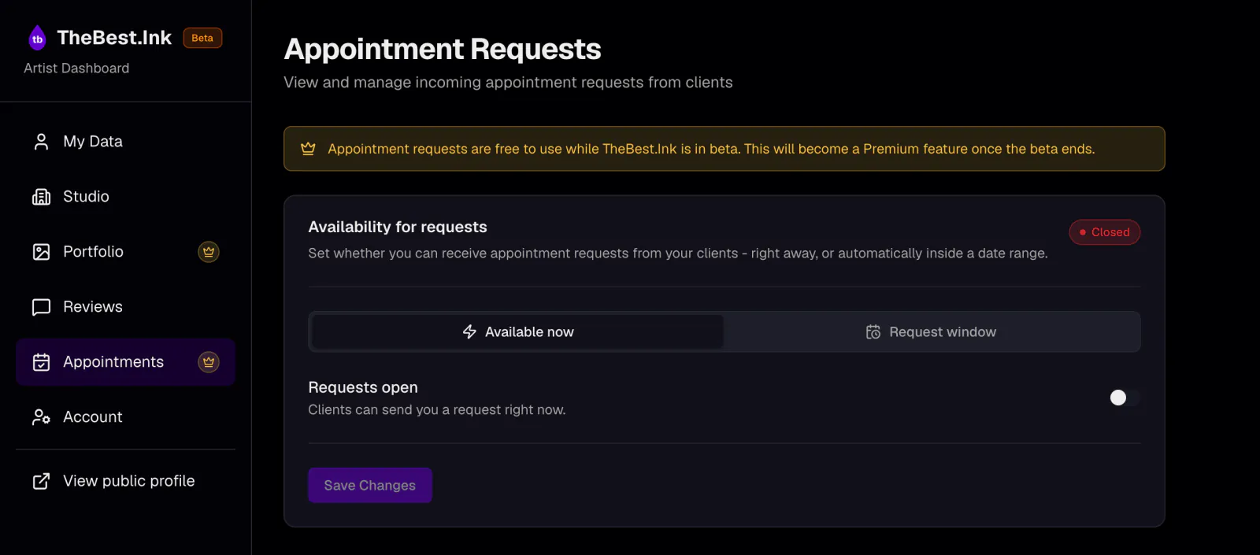This screenshot has width=1260, height=555.
Task: Click the Availability for requests heading
Action: point(398,227)
